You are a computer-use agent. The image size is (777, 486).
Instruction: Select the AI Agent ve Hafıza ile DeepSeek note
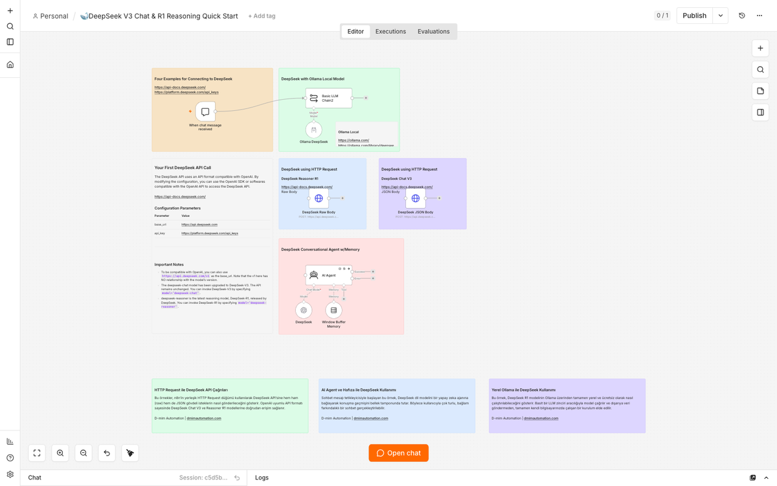[397, 406]
